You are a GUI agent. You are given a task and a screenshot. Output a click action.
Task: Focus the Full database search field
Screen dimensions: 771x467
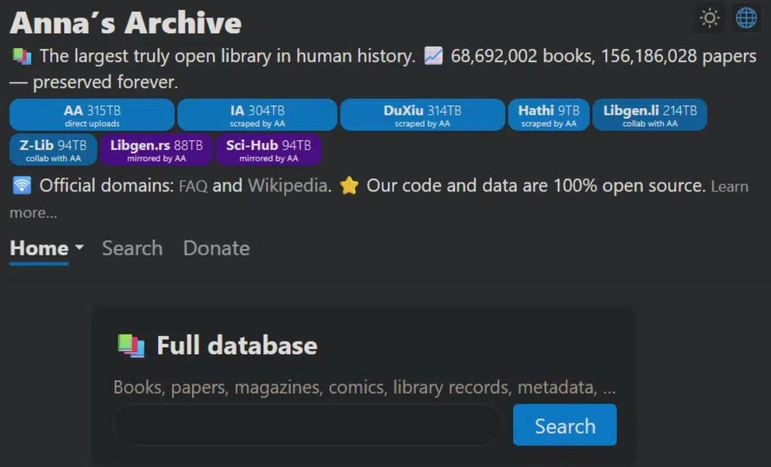pyautogui.click(x=308, y=425)
